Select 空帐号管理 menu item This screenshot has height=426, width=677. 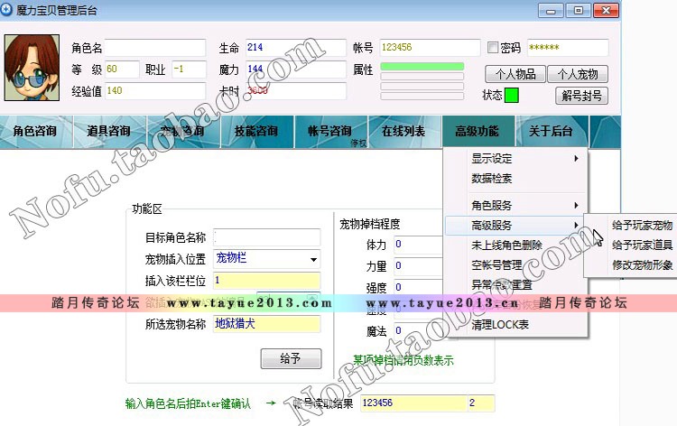pyautogui.click(x=516, y=264)
